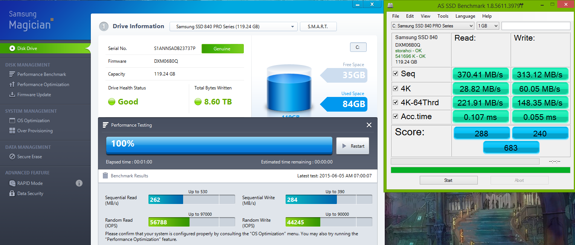Open the View menu in AS SSD
Viewport: 575px width, 245px height.
[x=425, y=16]
